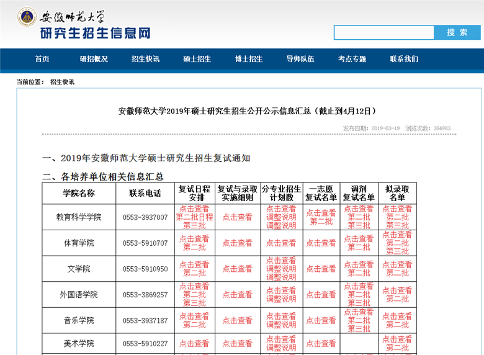Select the 美术学院 cell
The height and width of the screenshot is (355, 484).
[79, 343]
